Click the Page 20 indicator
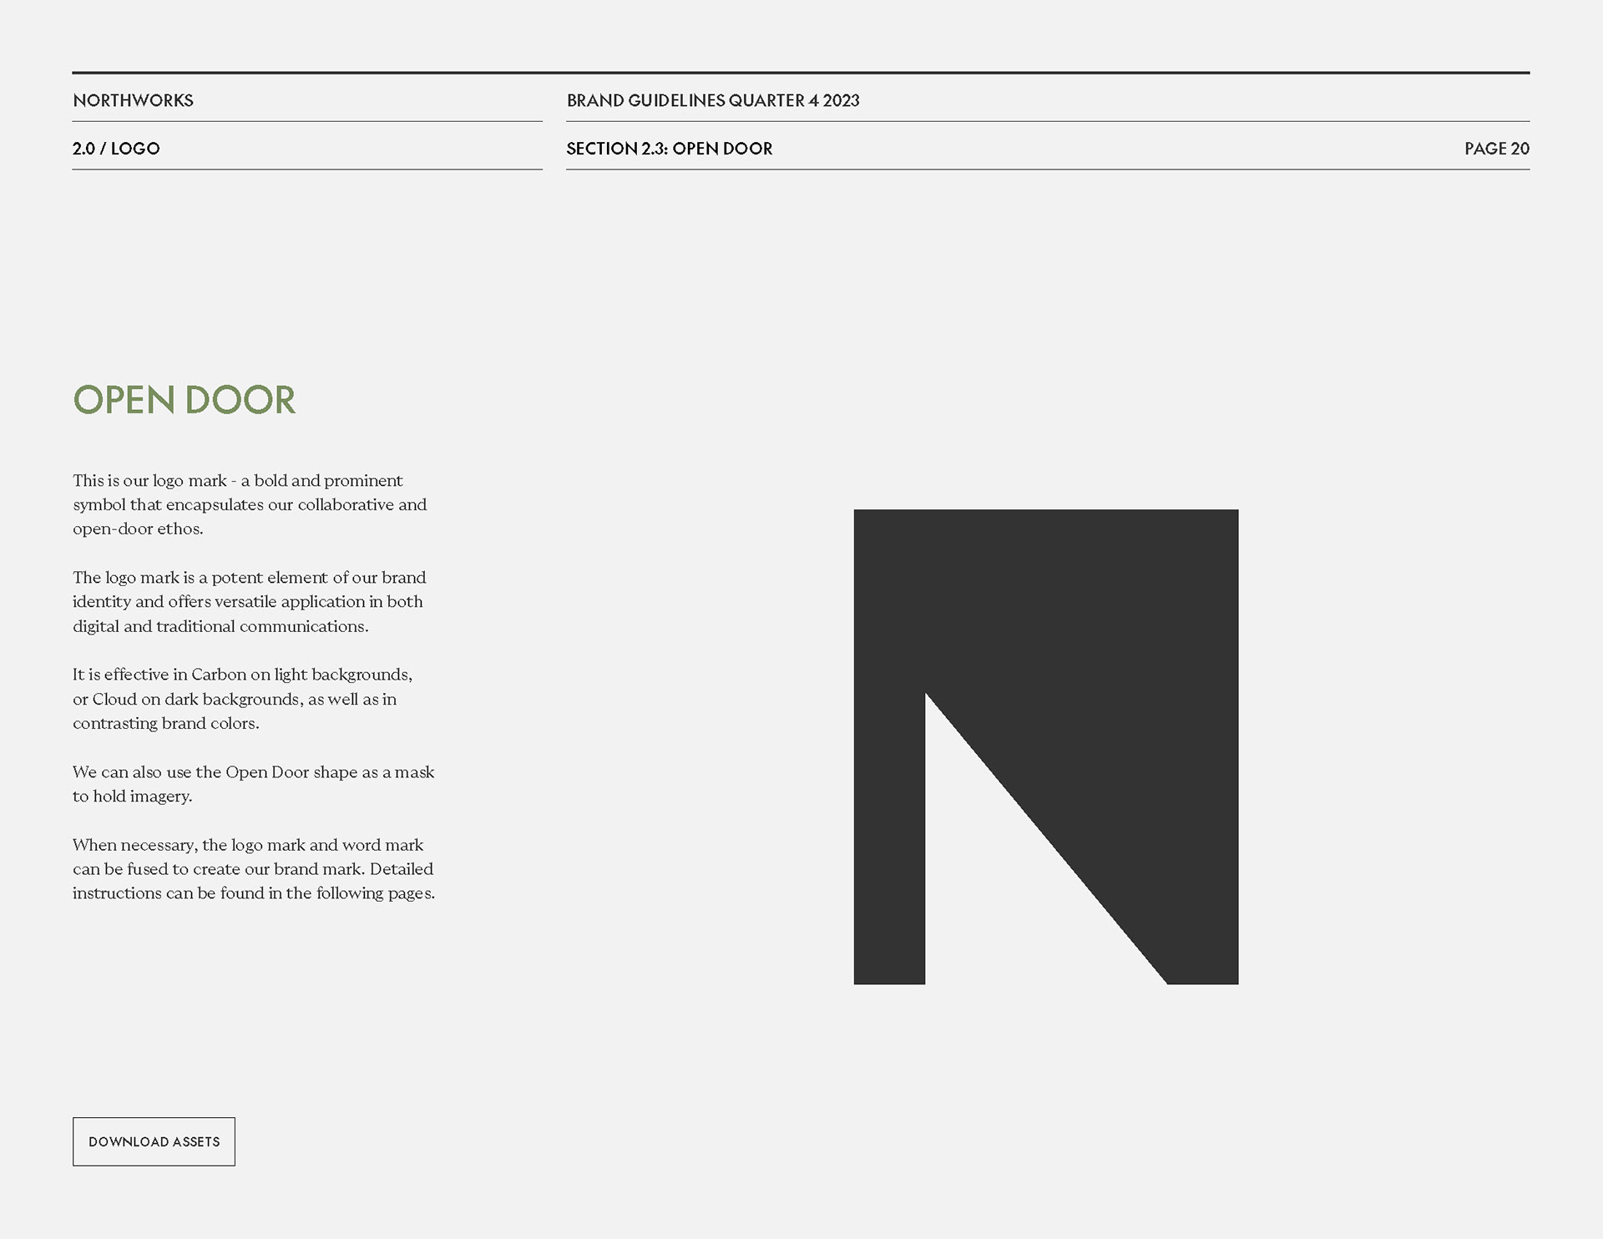Viewport: 1603px width, 1239px height. [x=1497, y=149]
